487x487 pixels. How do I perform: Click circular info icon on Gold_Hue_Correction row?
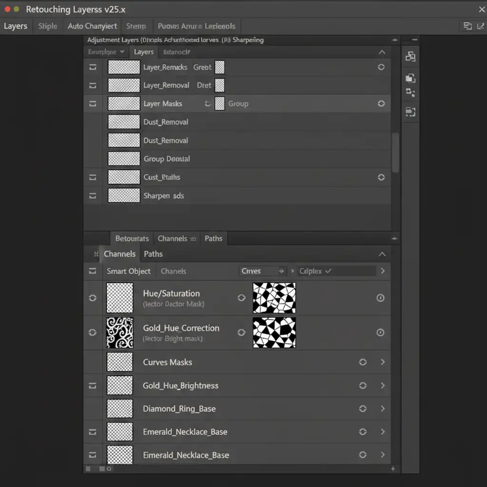380,332
